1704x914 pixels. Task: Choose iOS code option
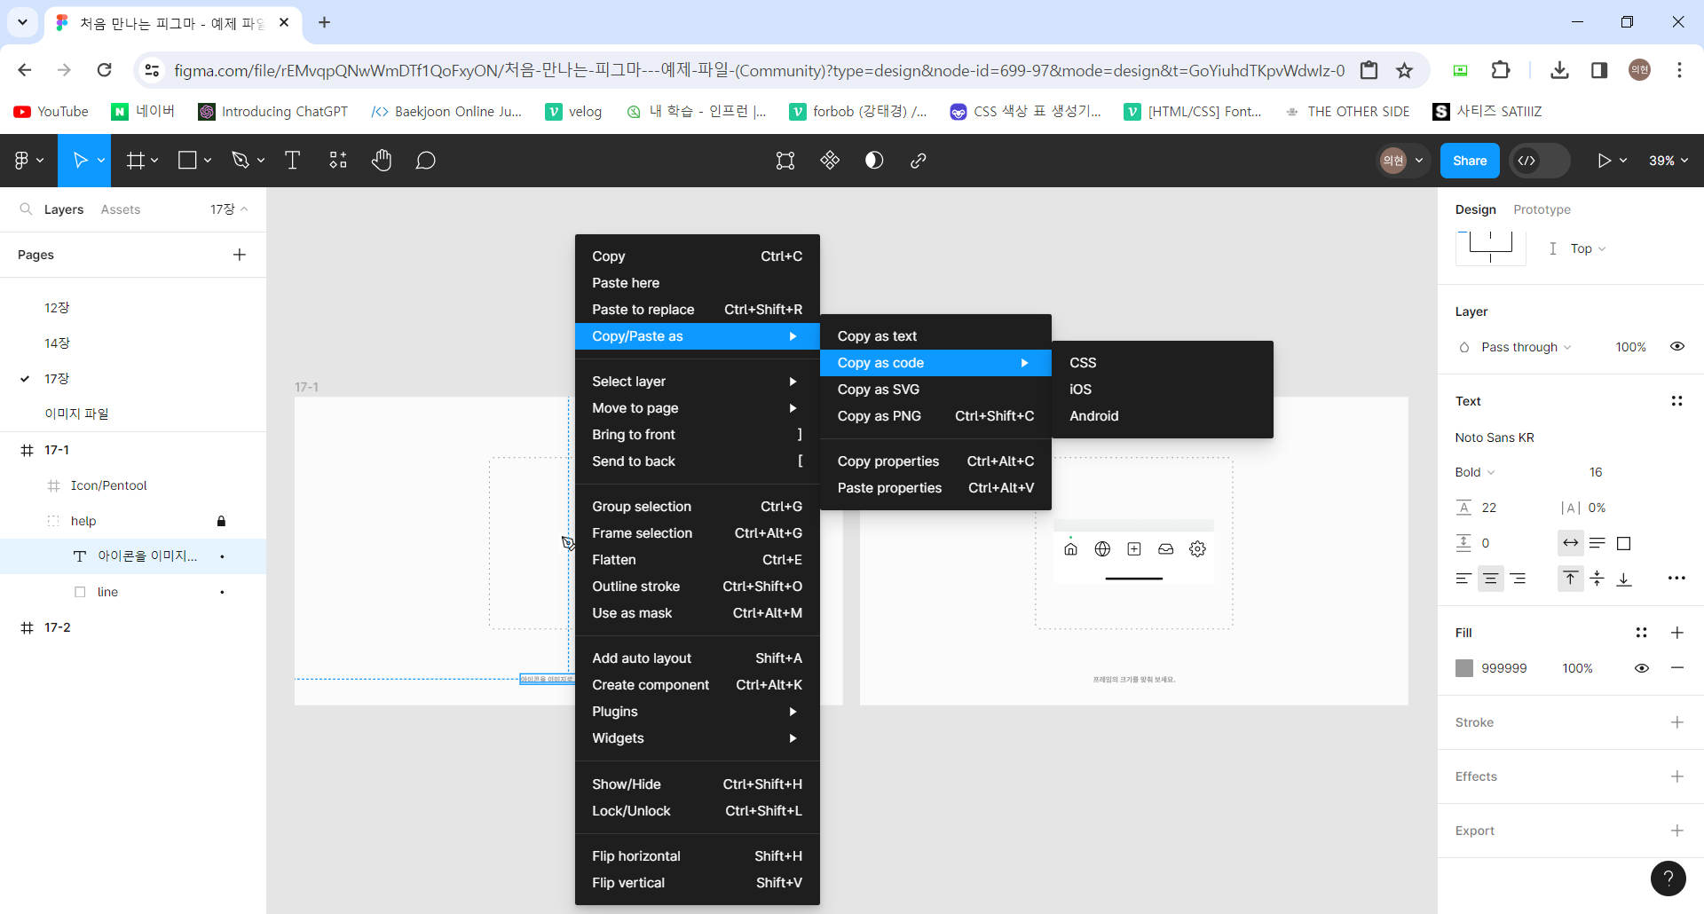[x=1162, y=390]
